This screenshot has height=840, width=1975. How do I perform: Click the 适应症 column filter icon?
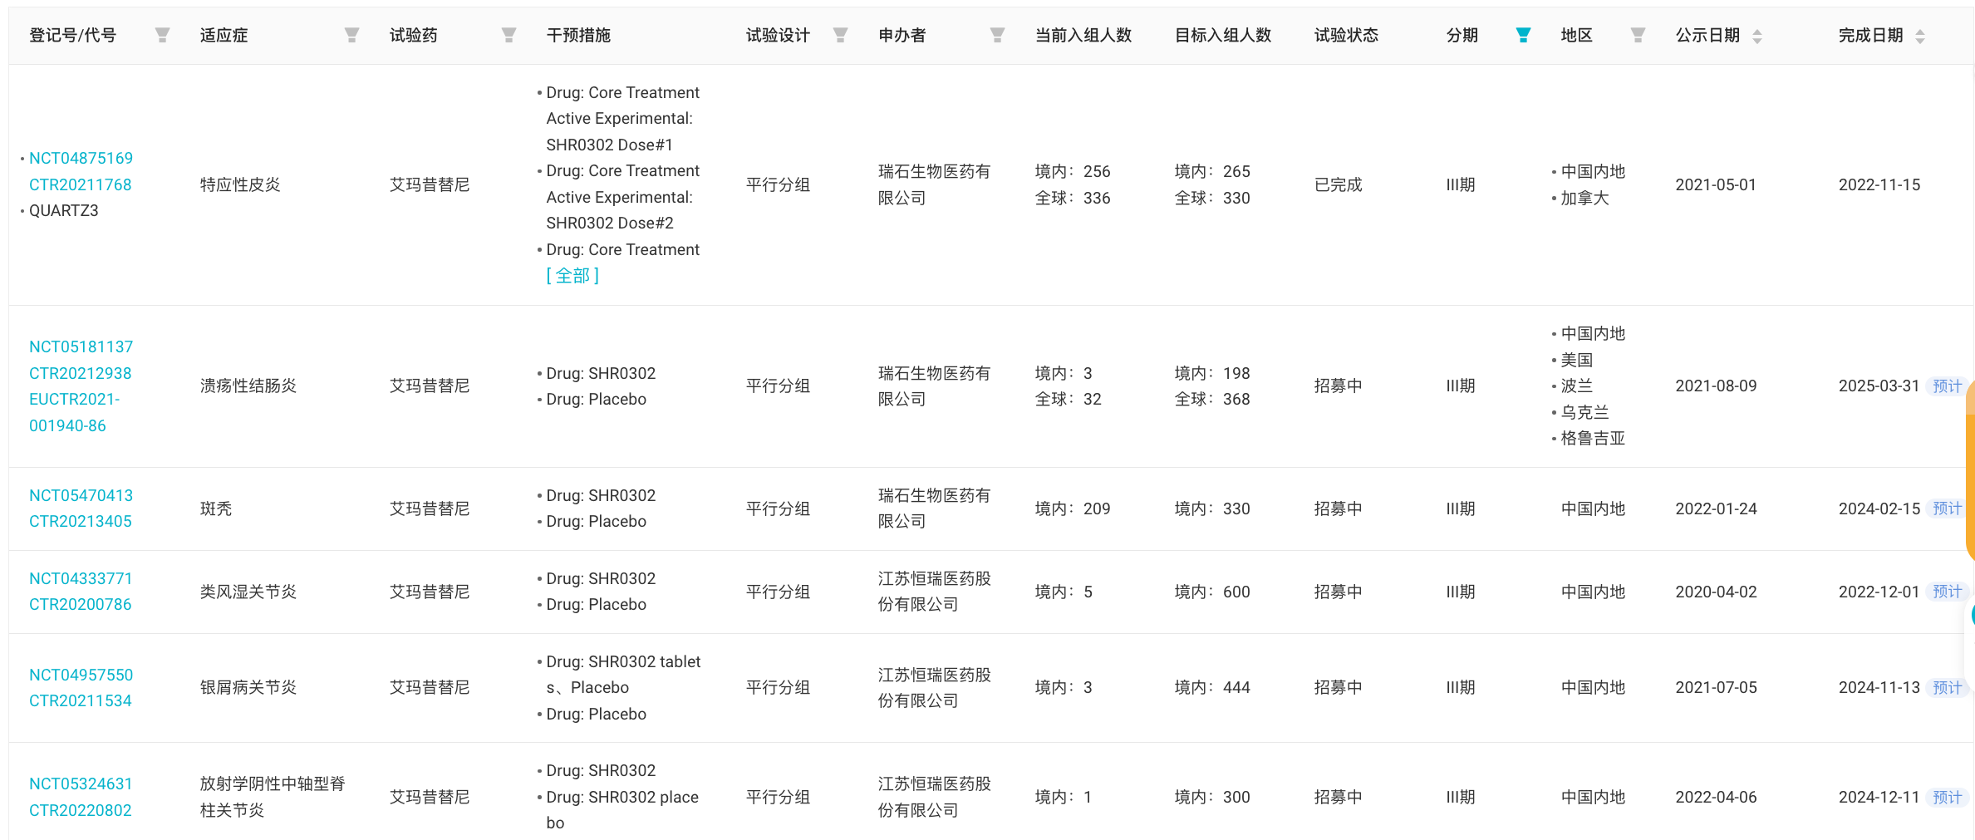point(351,35)
